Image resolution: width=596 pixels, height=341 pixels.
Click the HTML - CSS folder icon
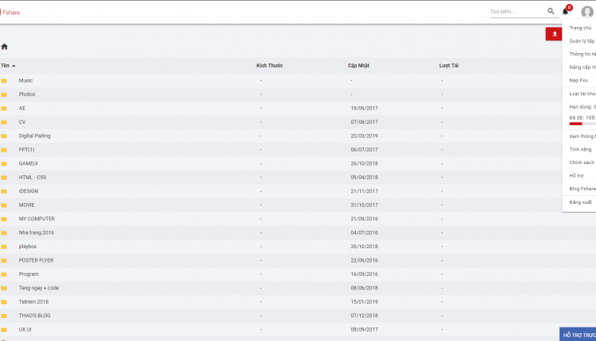coord(4,178)
